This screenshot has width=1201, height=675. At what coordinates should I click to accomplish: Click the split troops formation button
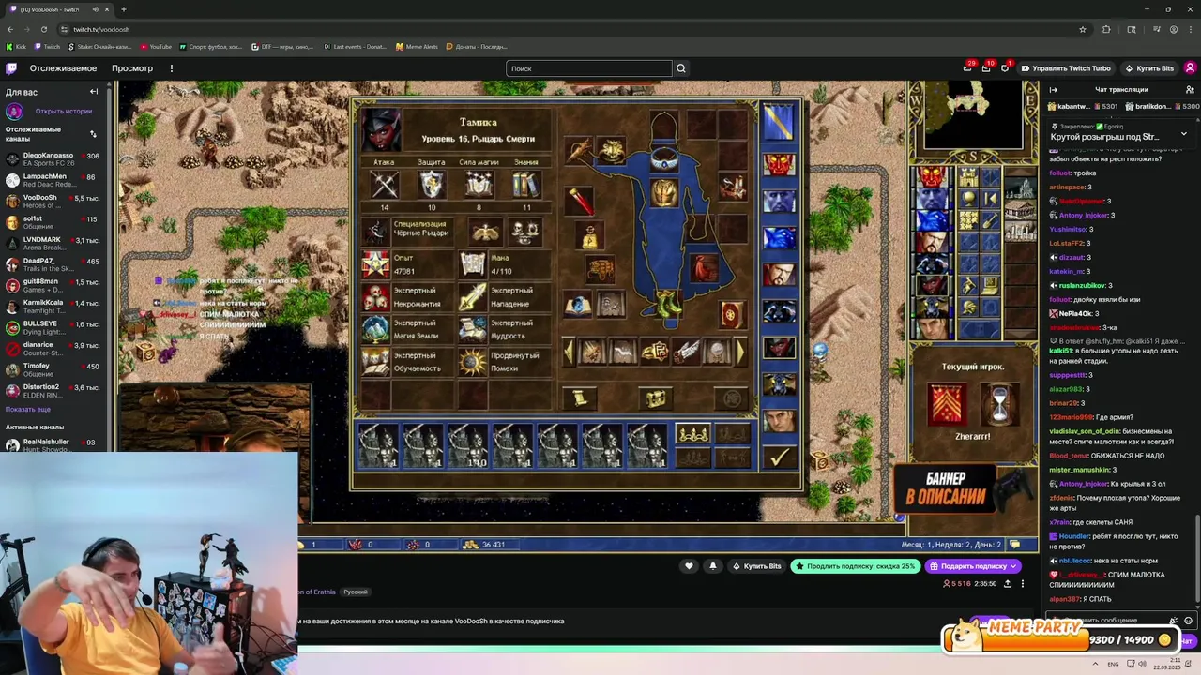coord(693,433)
